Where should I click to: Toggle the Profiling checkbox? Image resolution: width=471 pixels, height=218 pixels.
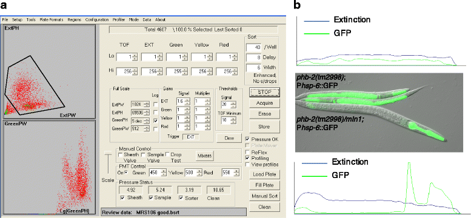coord(247,158)
